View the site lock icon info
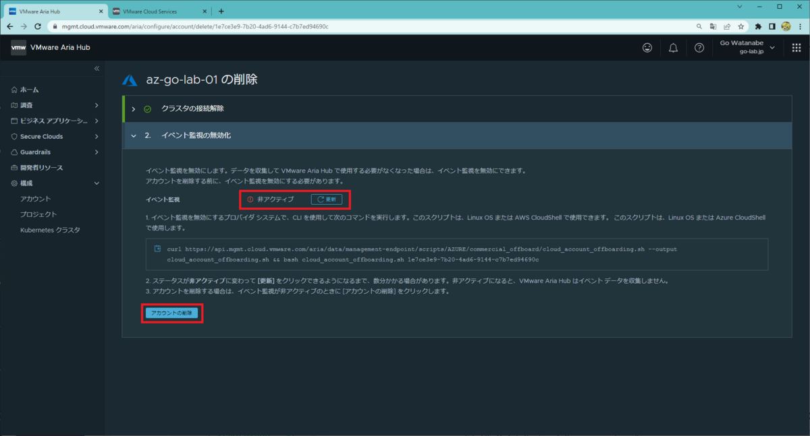Viewport: 810px width, 436px height. point(56,26)
